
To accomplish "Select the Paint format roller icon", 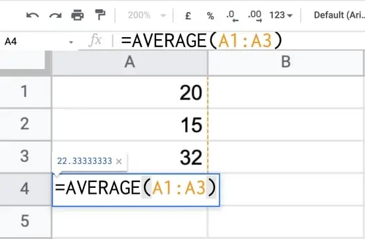I will 100,15.
